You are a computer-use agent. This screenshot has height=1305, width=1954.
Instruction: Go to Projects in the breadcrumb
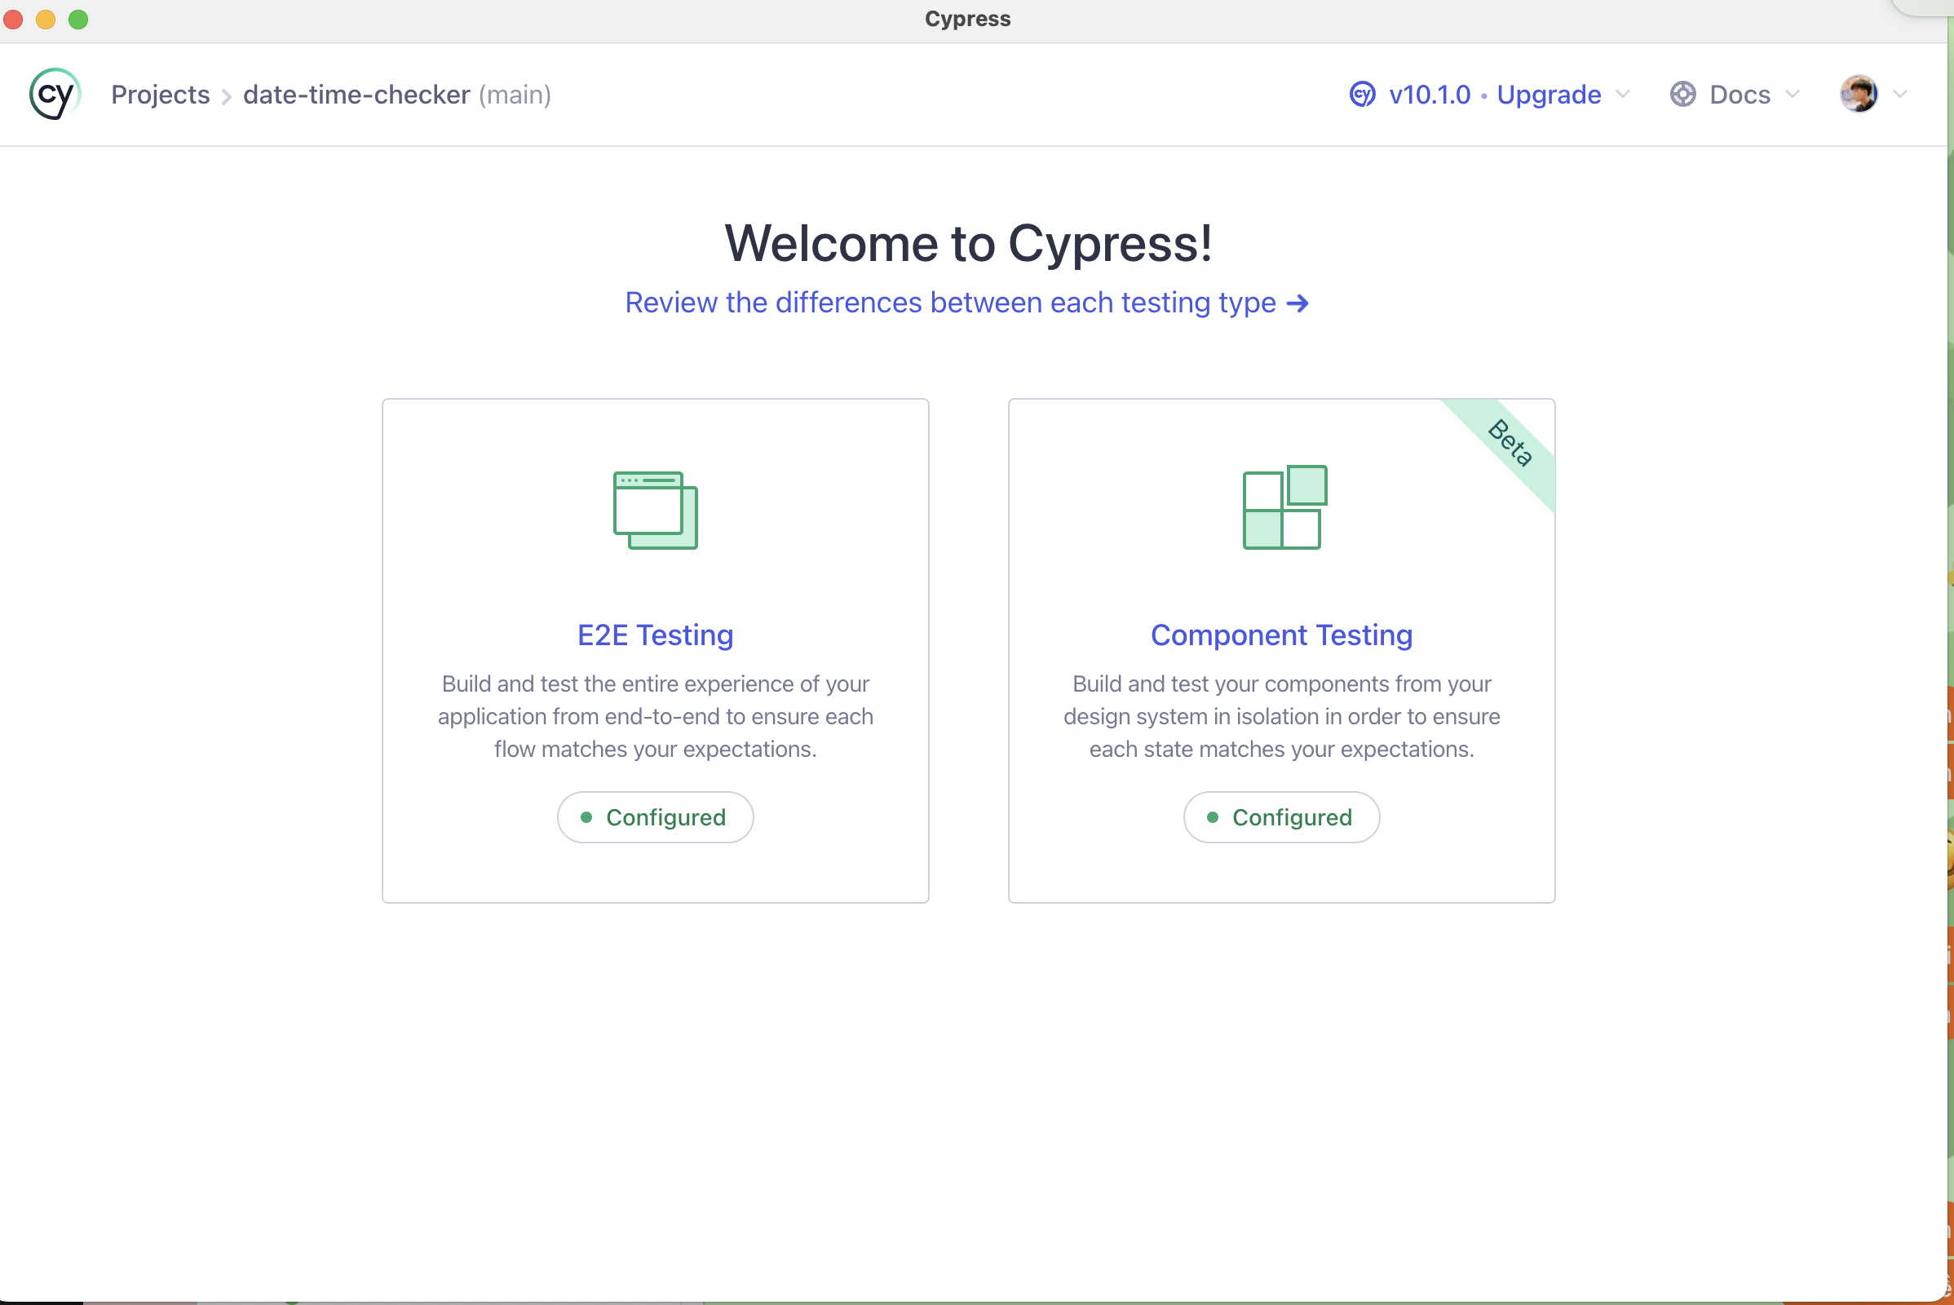click(x=160, y=95)
